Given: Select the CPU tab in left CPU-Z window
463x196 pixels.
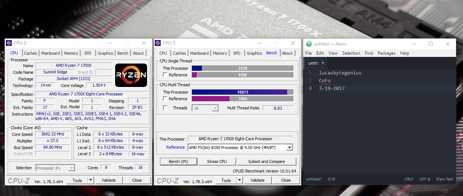Looking at the screenshot, I should [14, 53].
